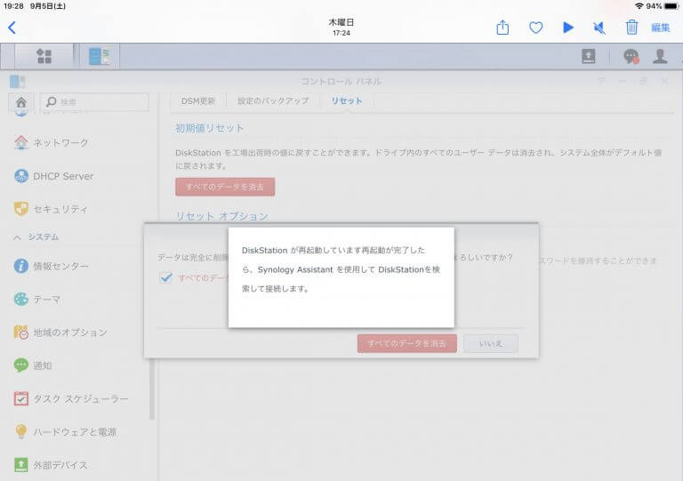Select the リセット tab
This screenshot has width=683, height=481.
click(347, 101)
